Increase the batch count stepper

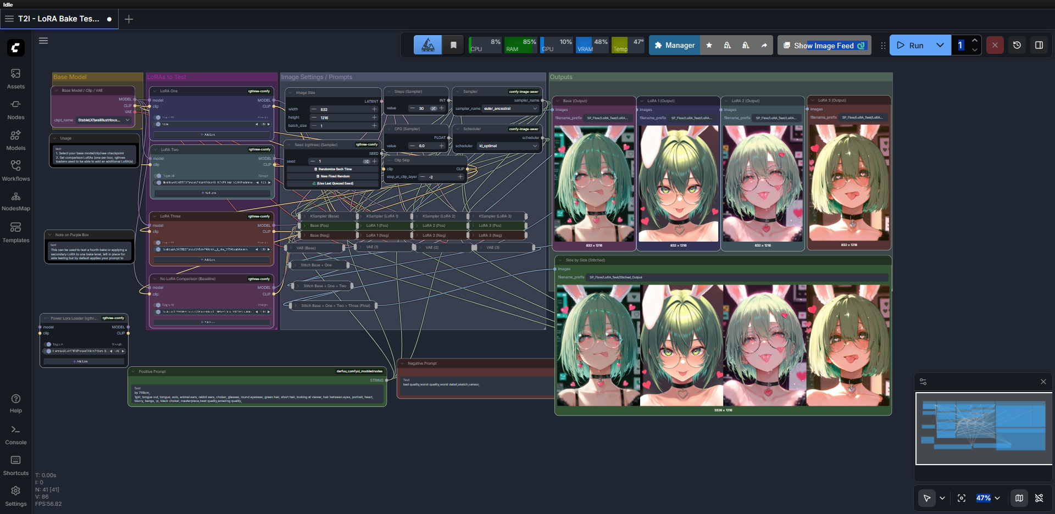tap(974, 40)
